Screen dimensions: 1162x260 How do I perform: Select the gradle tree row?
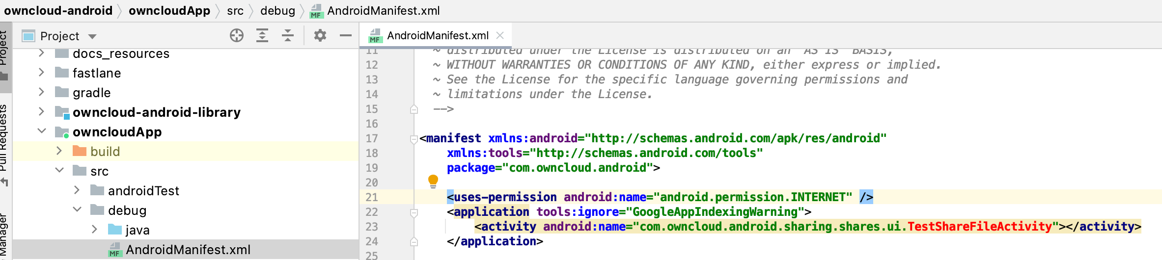(x=186, y=92)
